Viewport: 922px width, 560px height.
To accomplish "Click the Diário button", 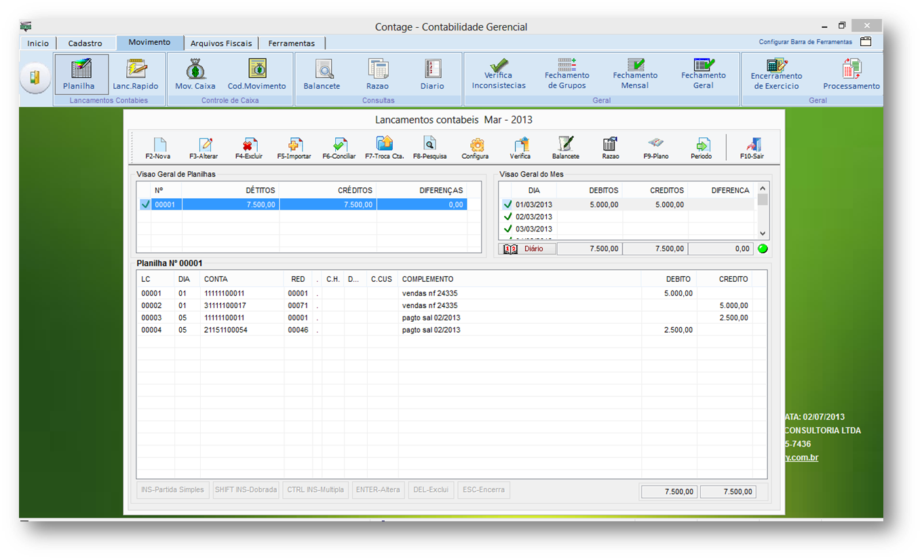I will pos(527,249).
